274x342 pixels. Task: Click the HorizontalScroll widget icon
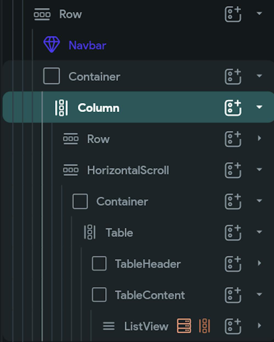pyautogui.click(x=70, y=170)
